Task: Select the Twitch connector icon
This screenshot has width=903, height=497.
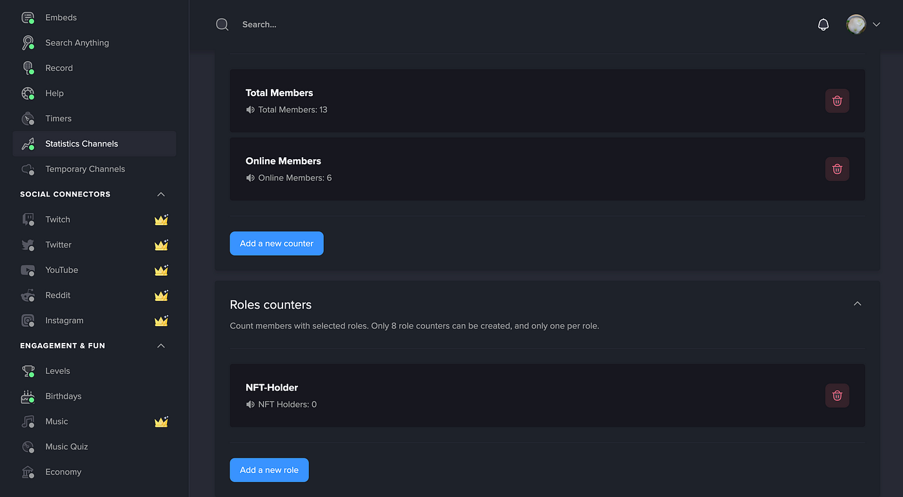Action: [28, 219]
